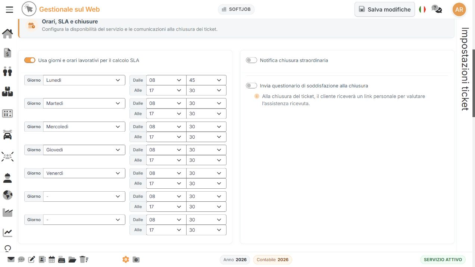Click the SERVIZIO ATTIVO status badge
Screen dimensions: 475x267
pos(443,260)
